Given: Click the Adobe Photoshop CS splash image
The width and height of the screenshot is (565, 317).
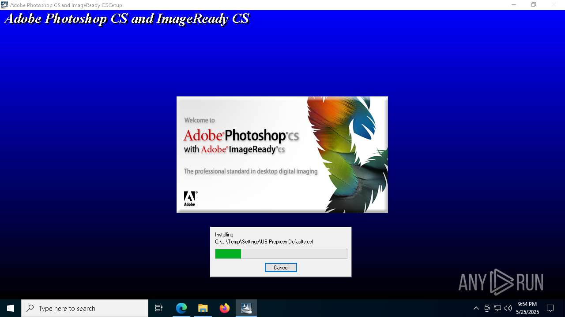Looking at the screenshot, I should (x=282, y=155).
